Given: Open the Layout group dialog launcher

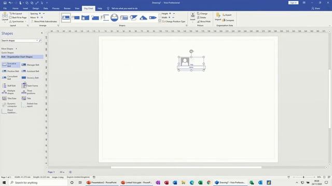Looking at the screenshot, I should (x=27, y=25).
